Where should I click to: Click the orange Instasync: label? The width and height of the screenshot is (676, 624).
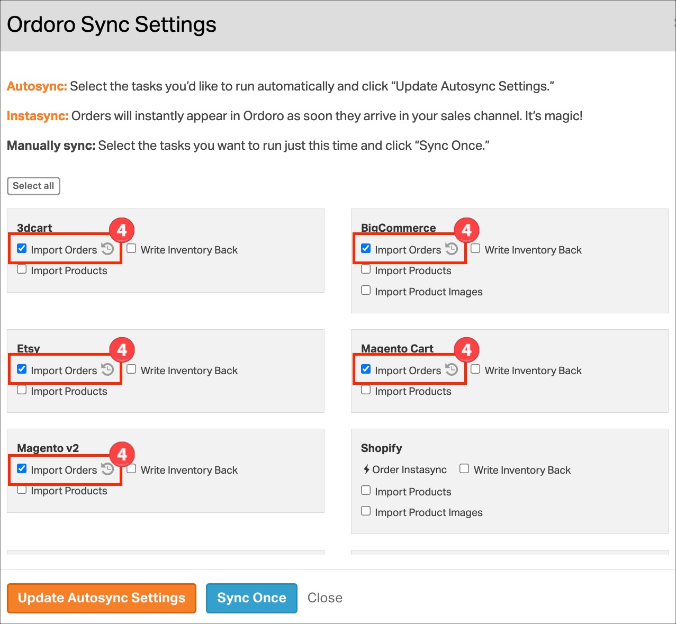38,116
